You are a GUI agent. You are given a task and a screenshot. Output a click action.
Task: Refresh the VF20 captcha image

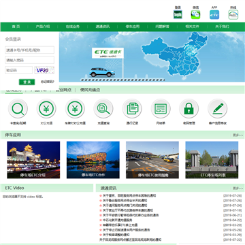(44, 70)
